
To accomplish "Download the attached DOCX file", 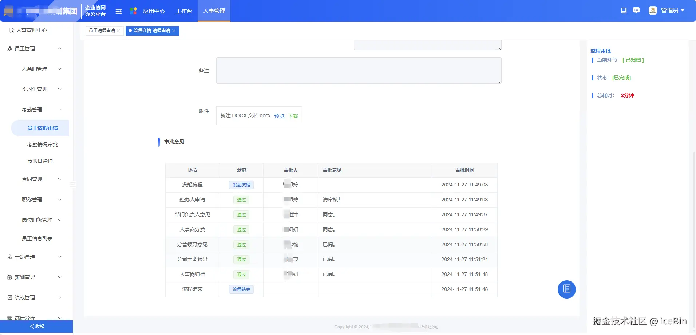I will (293, 116).
